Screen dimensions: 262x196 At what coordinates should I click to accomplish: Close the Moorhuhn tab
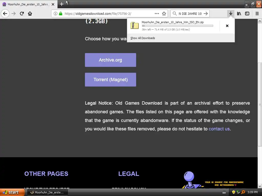coord(53,4)
